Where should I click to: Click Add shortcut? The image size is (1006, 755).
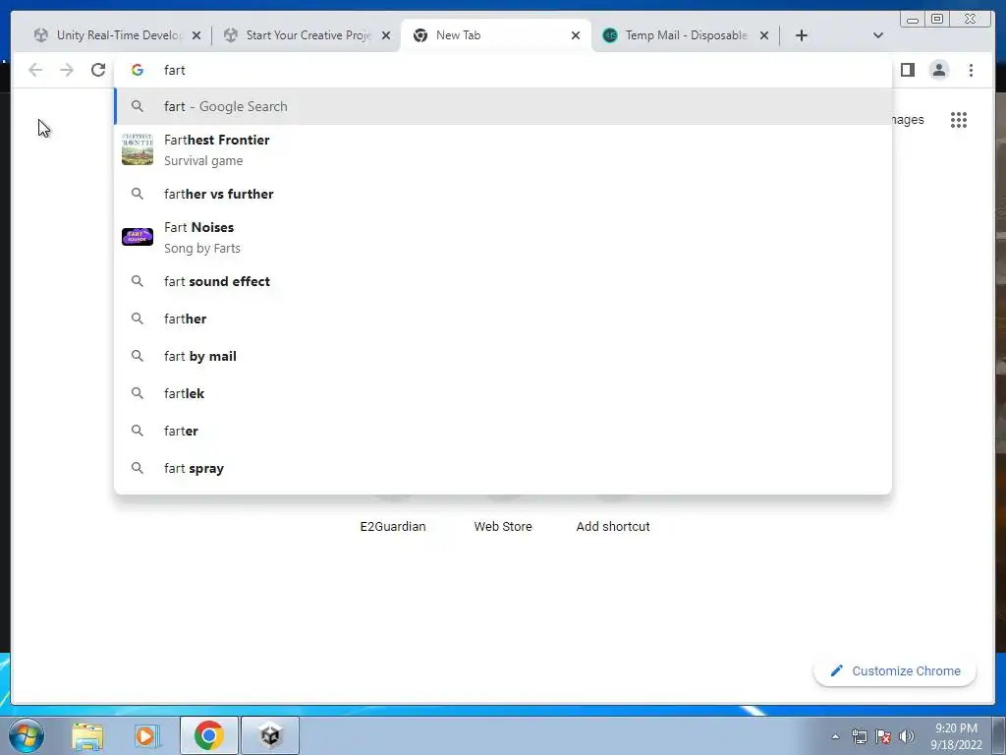tap(613, 527)
